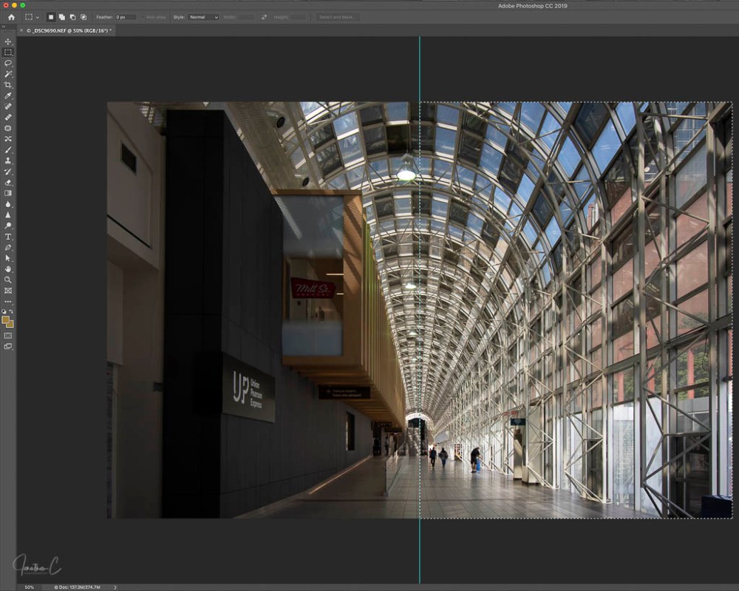Screen dimensions: 739x591
Task: Expand the status bar Doc info arrow
Action: pos(115,587)
